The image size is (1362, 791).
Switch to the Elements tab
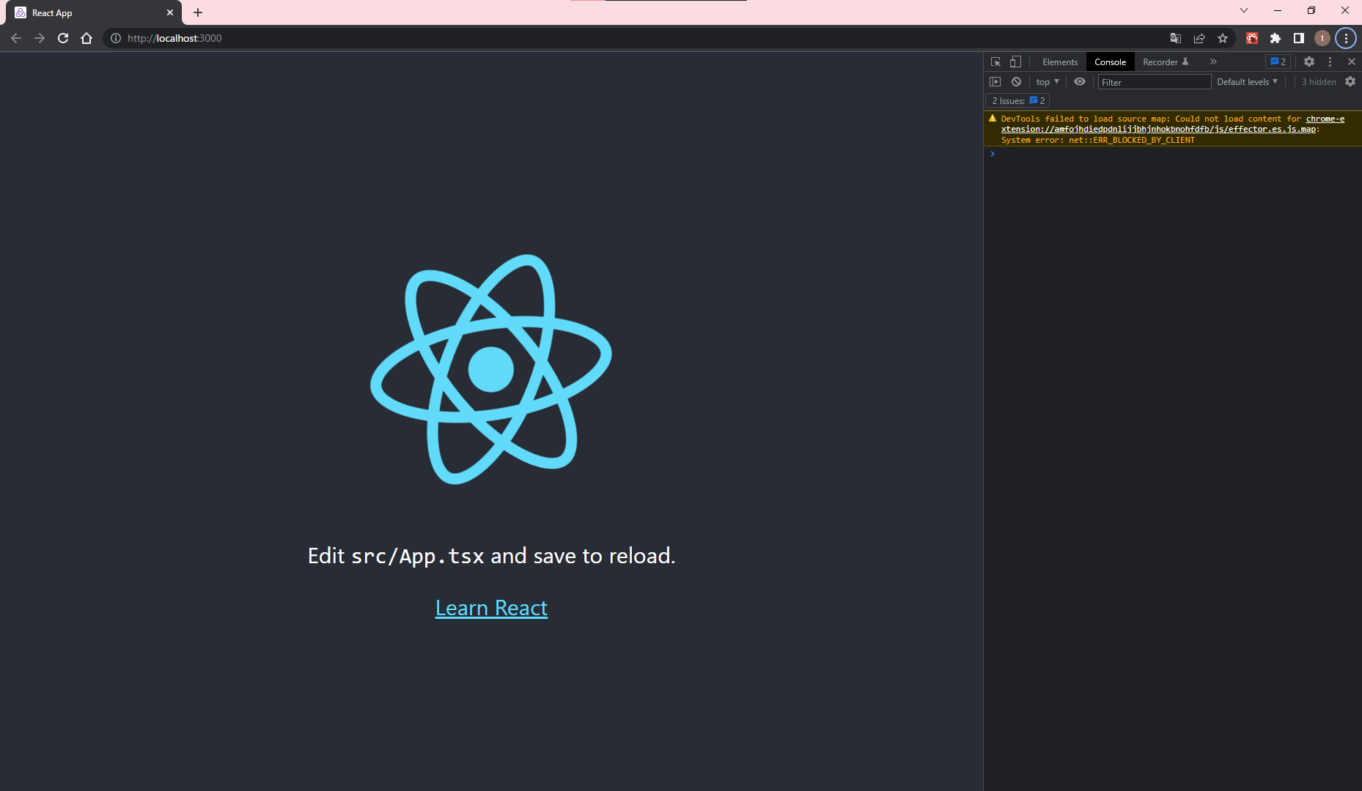tap(1060, 62)
